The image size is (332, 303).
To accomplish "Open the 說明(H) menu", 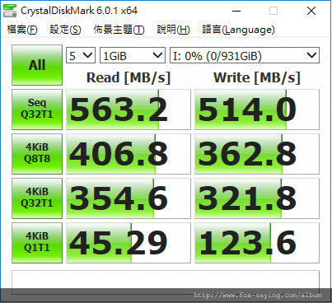I will point(173,30).
